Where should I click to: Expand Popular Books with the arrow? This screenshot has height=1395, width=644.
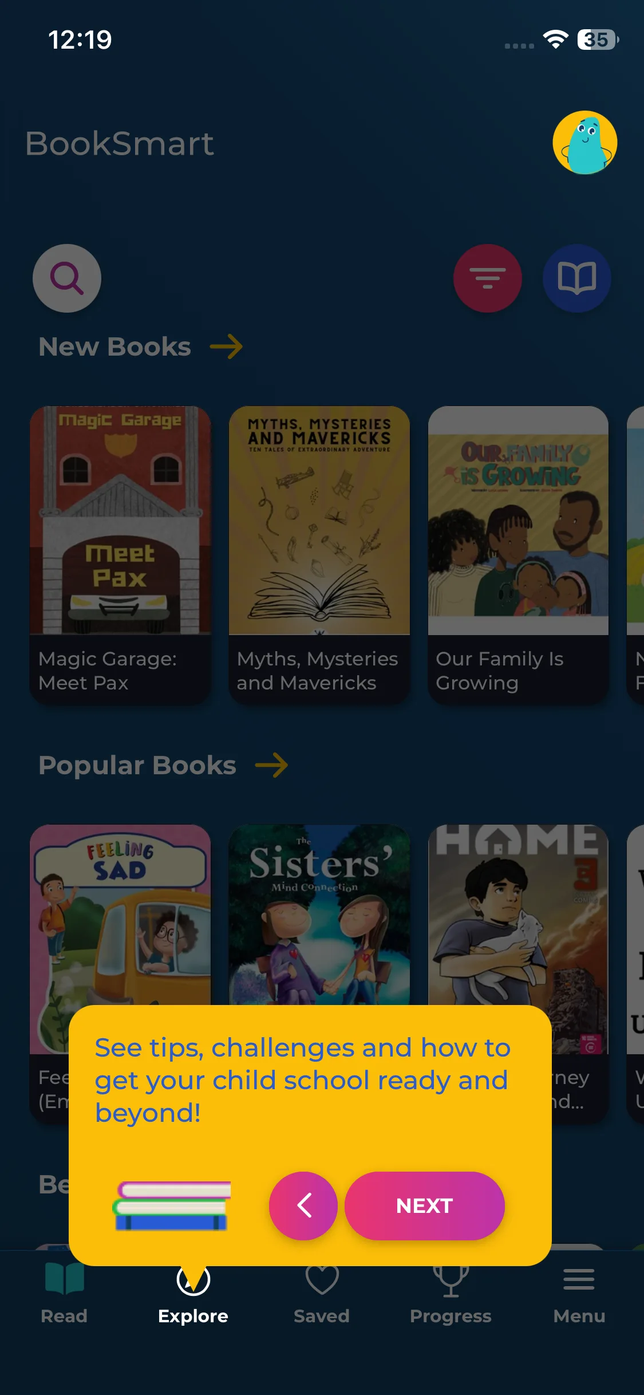click(271, 765)
